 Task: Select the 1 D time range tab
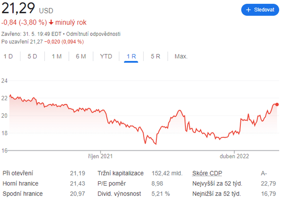[x=8, y=56]
